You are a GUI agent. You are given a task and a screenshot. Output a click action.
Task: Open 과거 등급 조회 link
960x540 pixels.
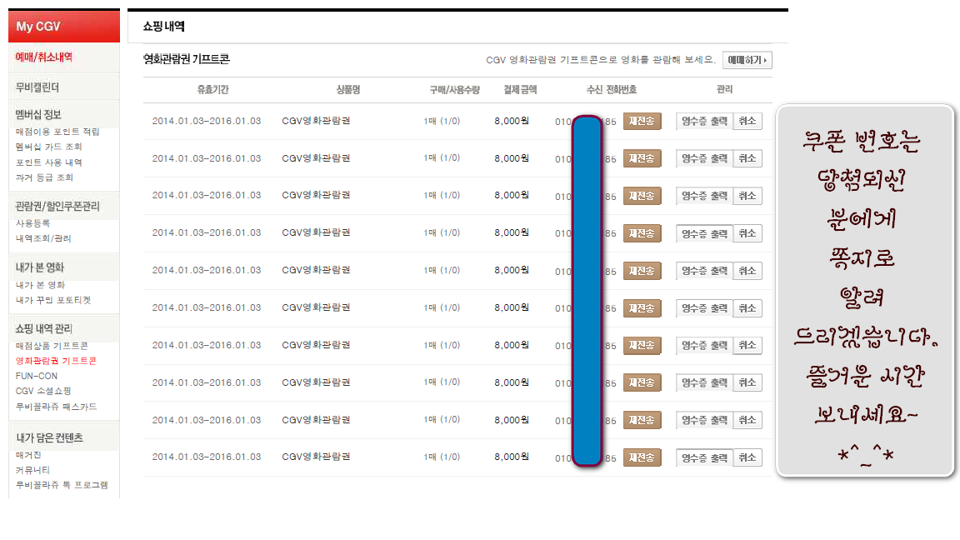44,177
